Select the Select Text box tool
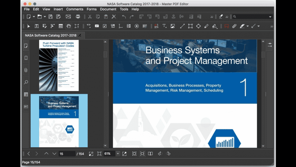296x167 pixels. point(77,26)
